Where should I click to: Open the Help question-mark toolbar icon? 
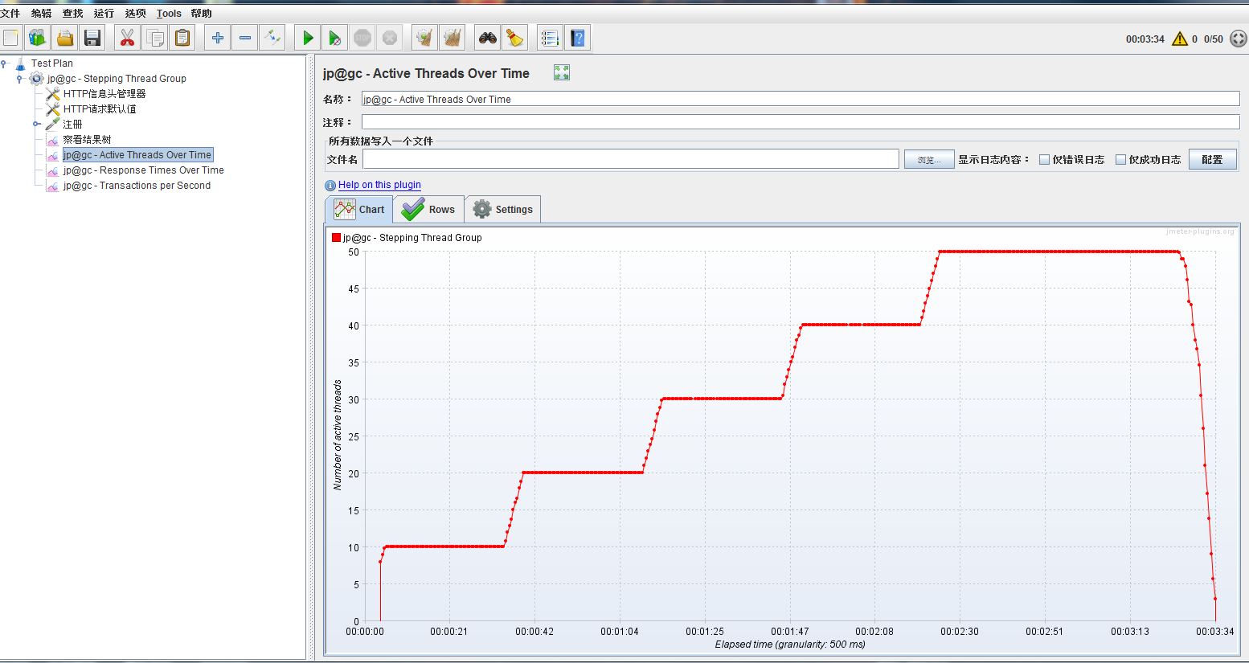[x=578, y=38]
